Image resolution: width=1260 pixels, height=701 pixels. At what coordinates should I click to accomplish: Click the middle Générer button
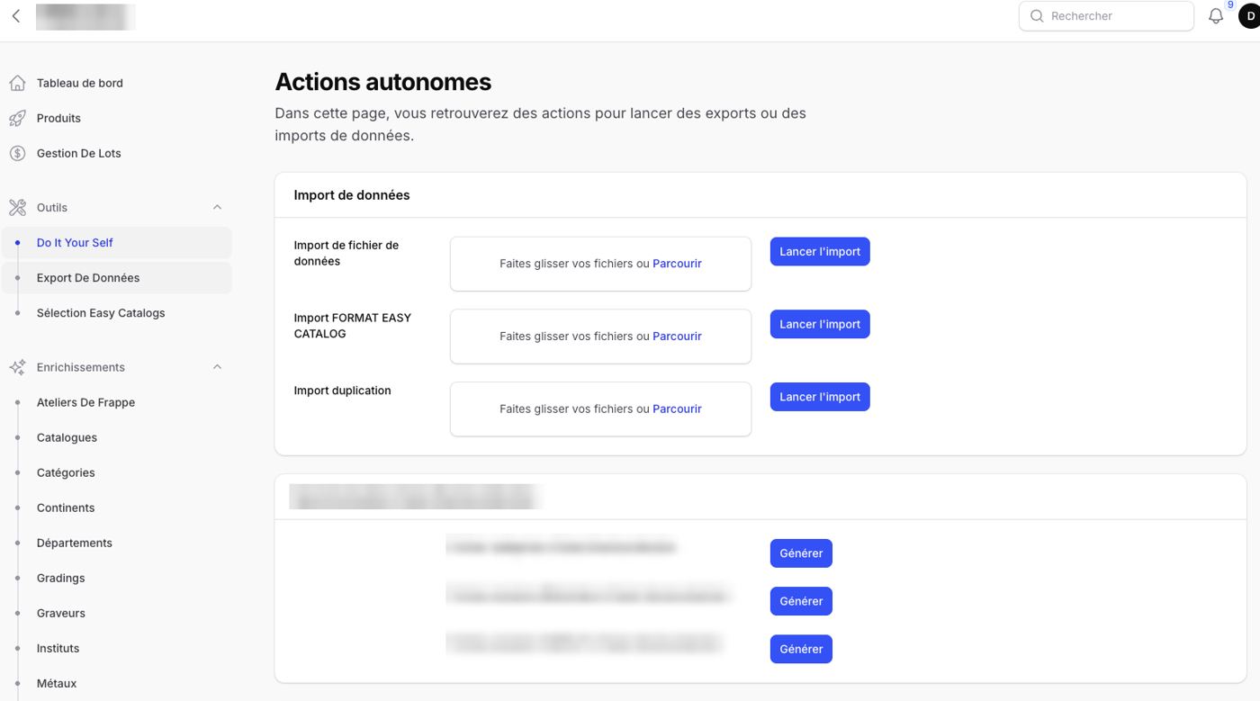801,601
